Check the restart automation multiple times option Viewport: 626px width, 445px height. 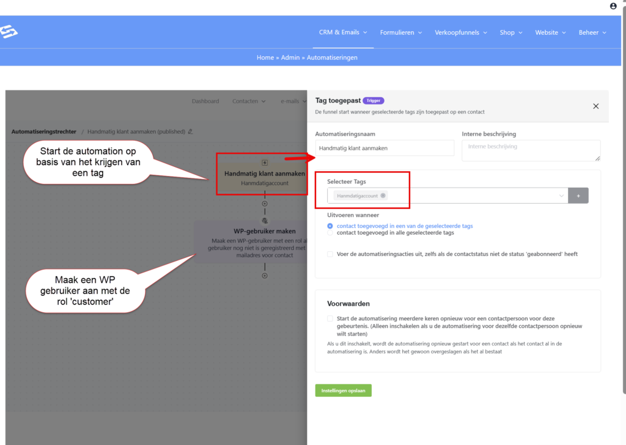(330, 318)
